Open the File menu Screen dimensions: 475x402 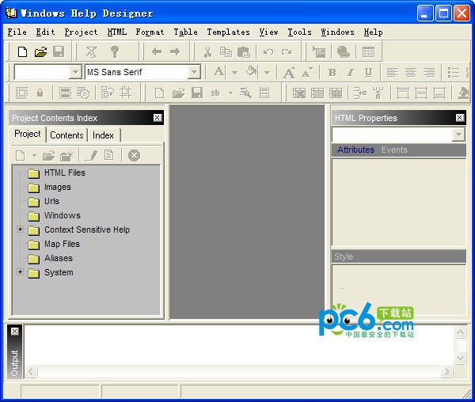[x=17, y=32]
